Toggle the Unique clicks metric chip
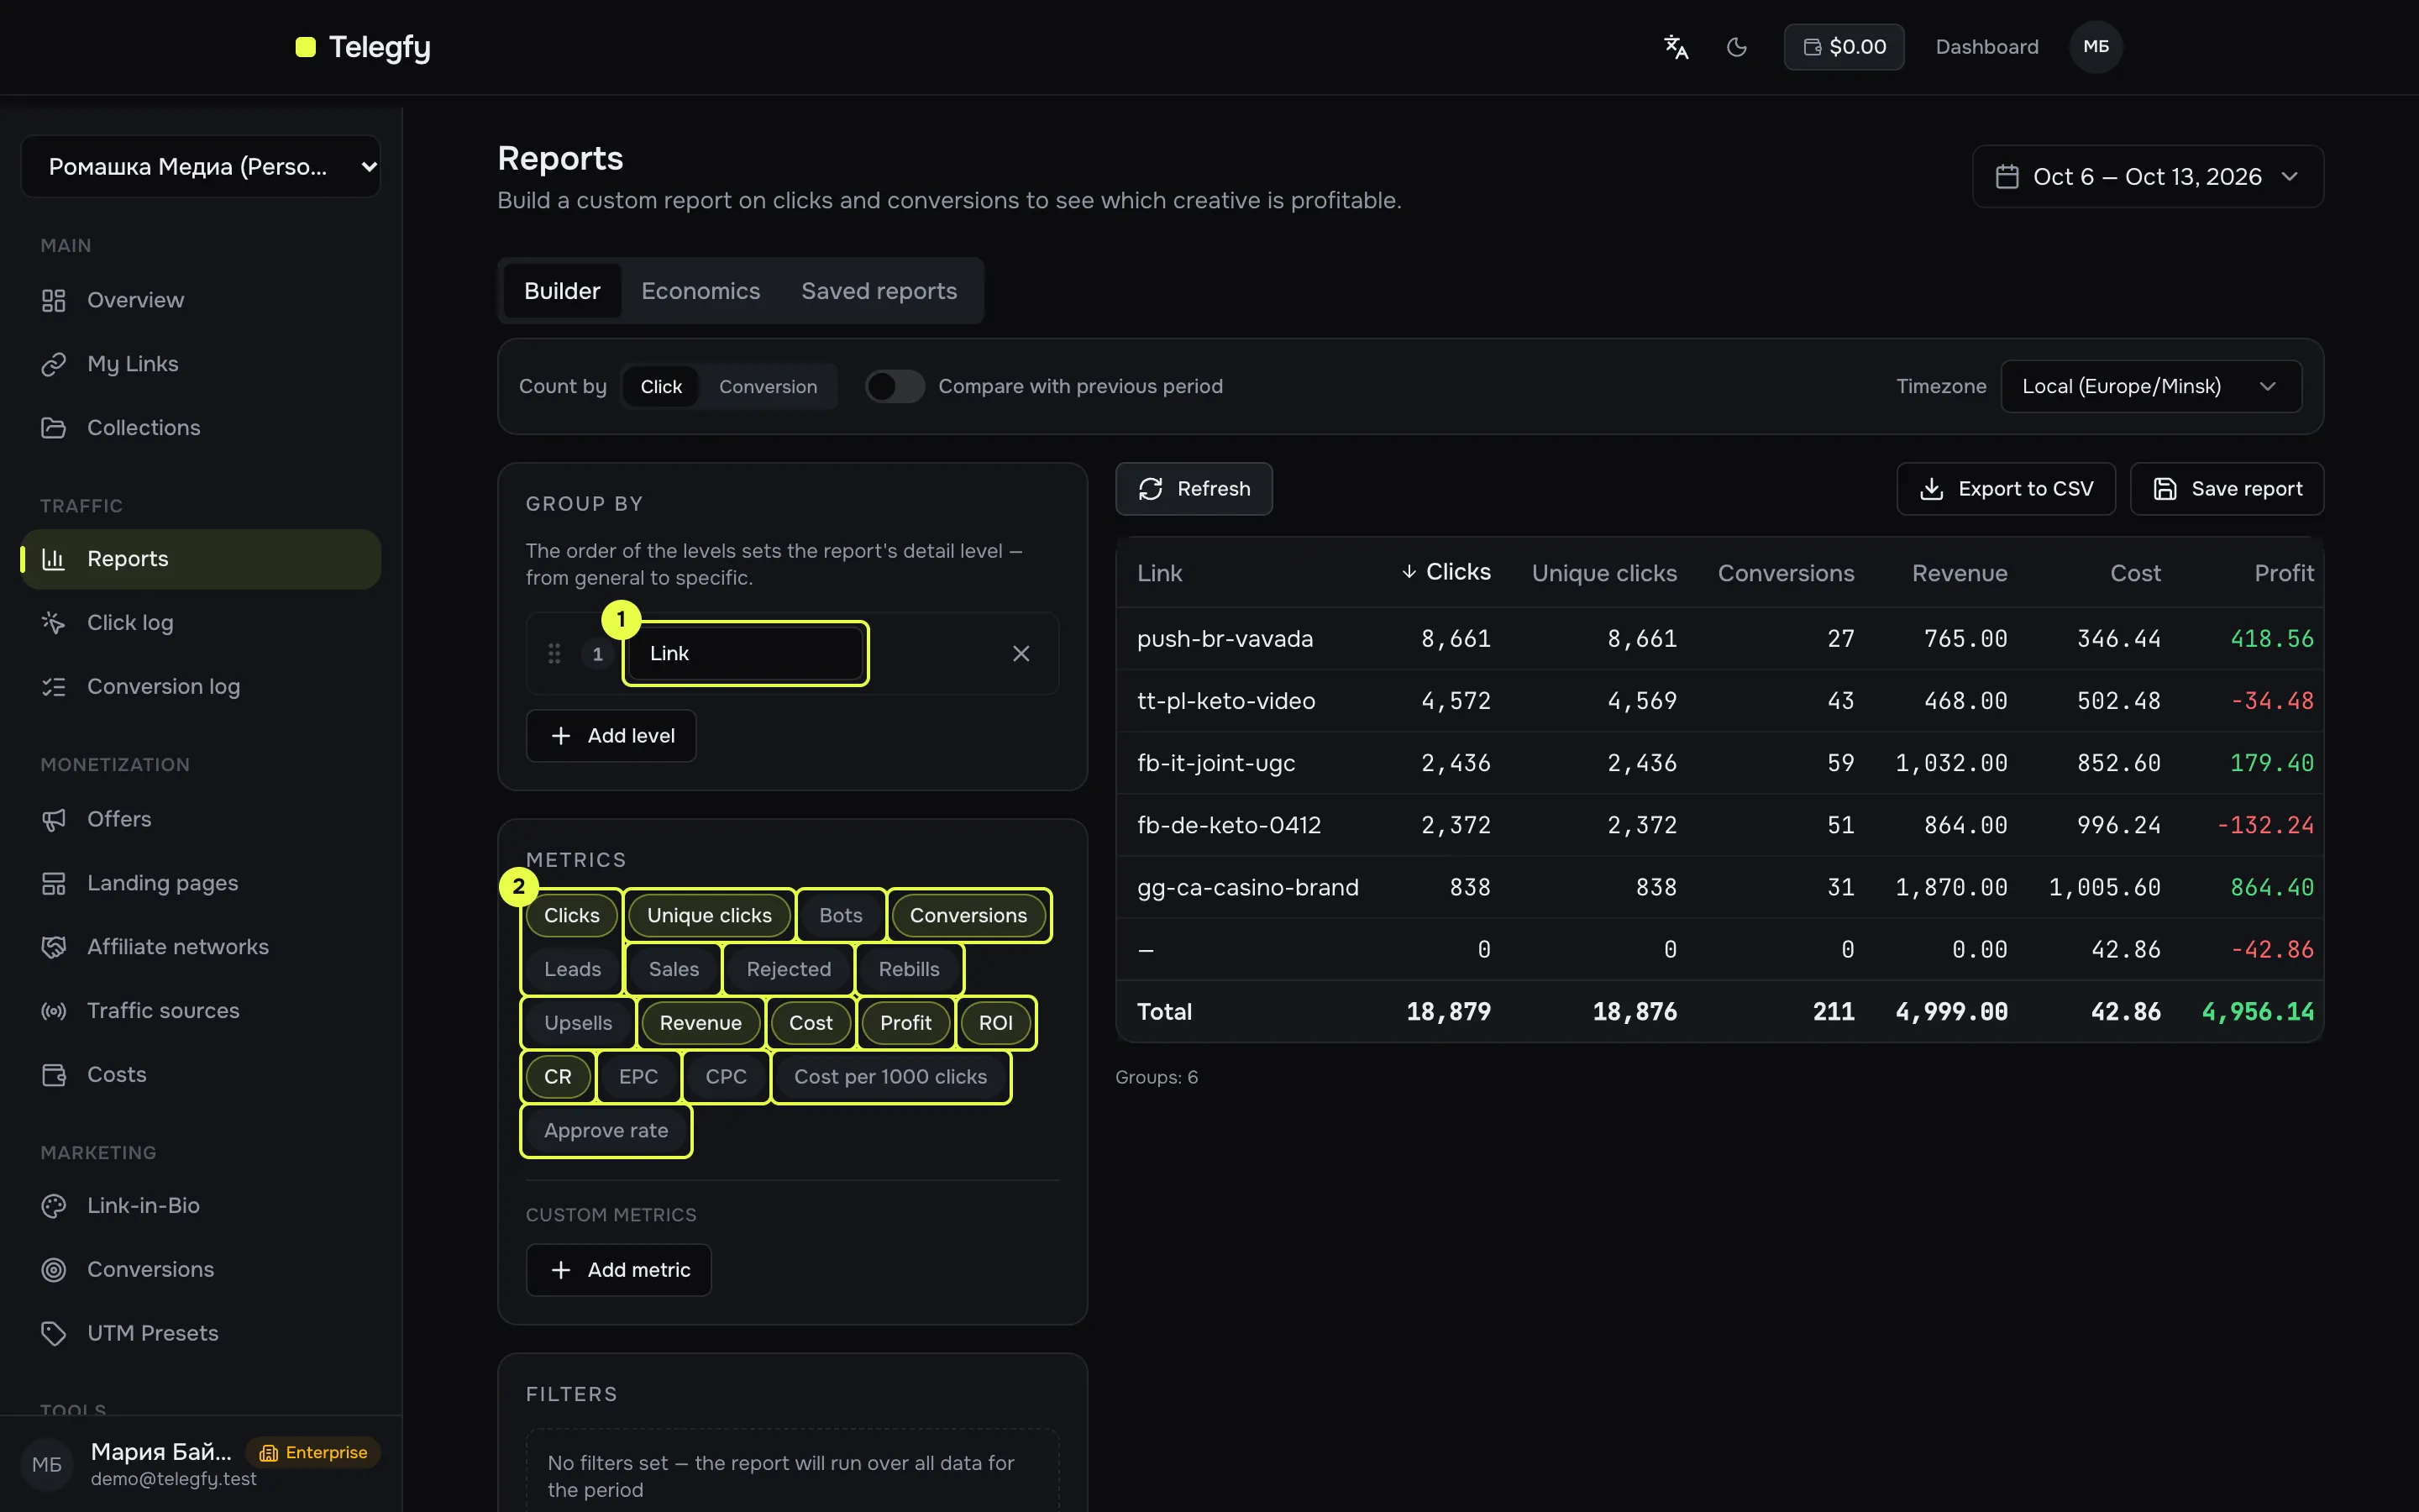This screenshot has width=2419, height=1512. pos(709,916)
